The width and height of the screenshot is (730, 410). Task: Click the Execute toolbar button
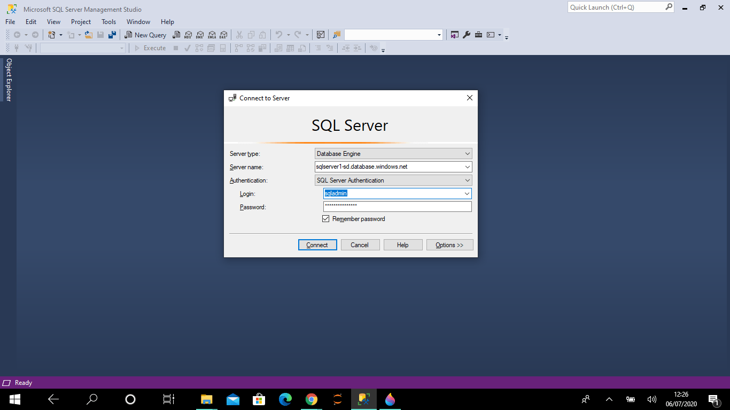[149, 48]
